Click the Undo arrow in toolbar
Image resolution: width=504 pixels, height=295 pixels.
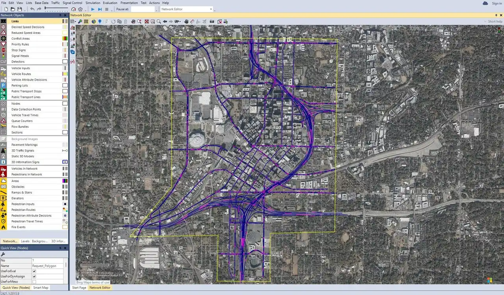tap(32, 9)
